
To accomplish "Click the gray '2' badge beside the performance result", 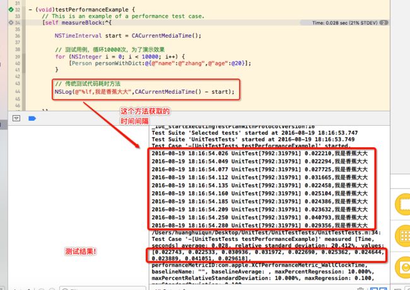I will click(x=384, y=23).
